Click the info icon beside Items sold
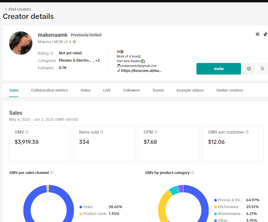The image size is (268, 222). tap(102, 132)
